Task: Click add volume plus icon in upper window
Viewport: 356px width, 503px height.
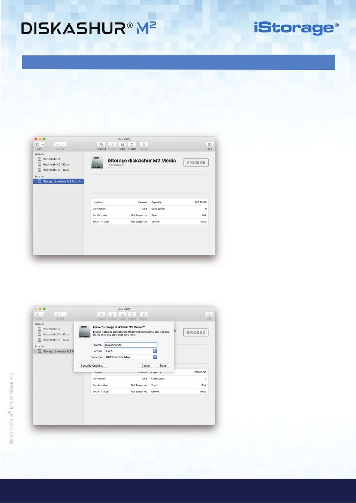Action: pyautogui.click(x=58, y=144)
